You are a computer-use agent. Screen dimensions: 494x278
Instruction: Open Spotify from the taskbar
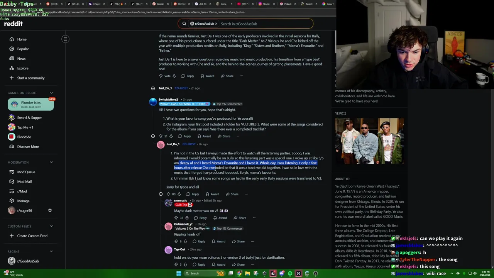point(290,273)
